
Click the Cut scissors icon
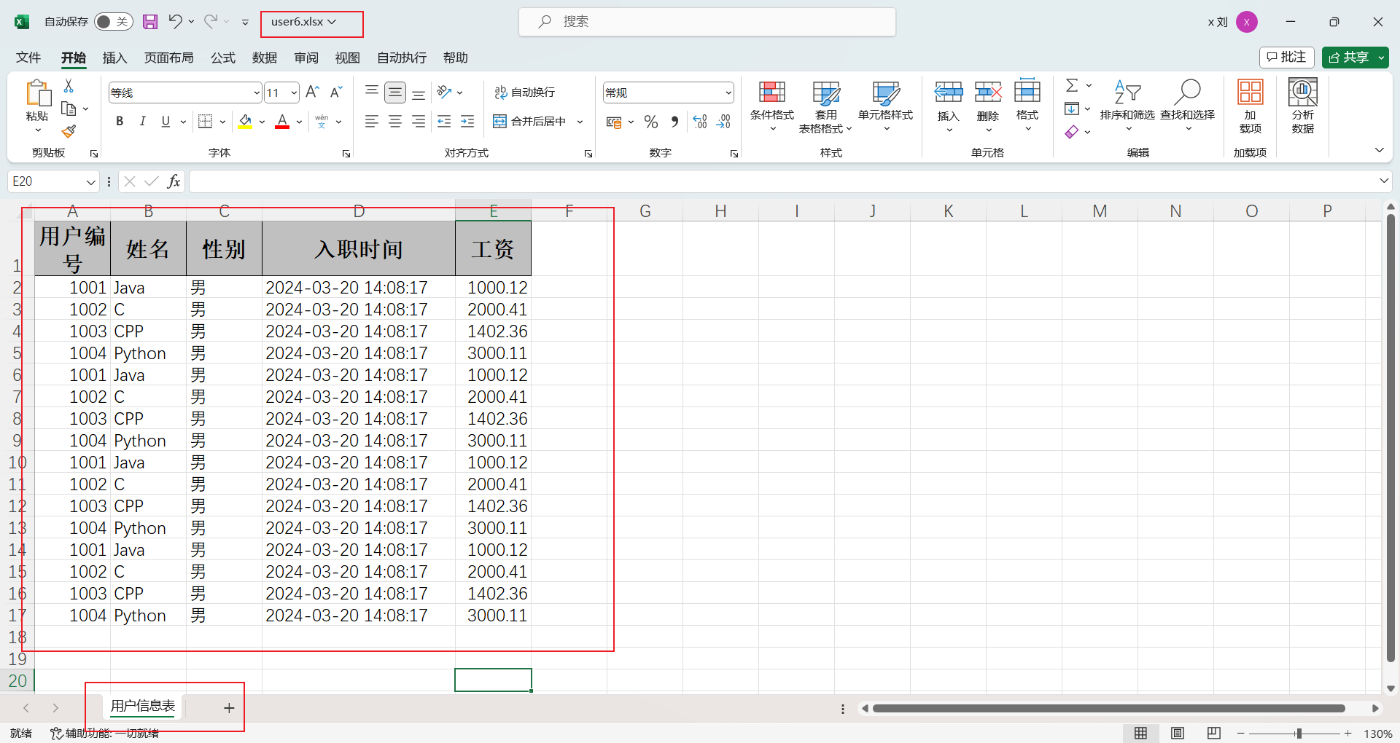69,86
